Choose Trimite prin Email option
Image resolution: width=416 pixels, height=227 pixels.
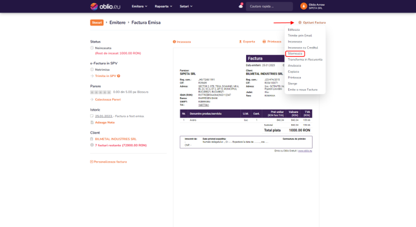[299, 35]
